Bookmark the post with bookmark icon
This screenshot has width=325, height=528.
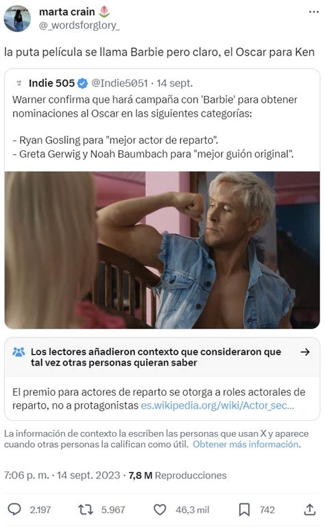[x=244, y=509]
